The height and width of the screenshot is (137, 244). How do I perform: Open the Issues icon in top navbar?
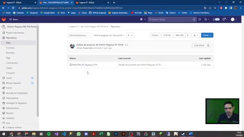click(200, 19)
